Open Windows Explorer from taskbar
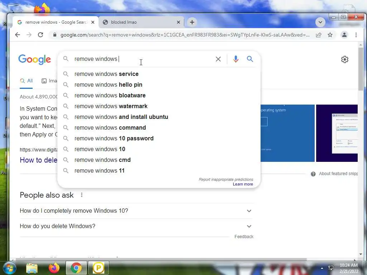This screenshot has width=367, height=275. pyautogui.click(x=32, y=268)
